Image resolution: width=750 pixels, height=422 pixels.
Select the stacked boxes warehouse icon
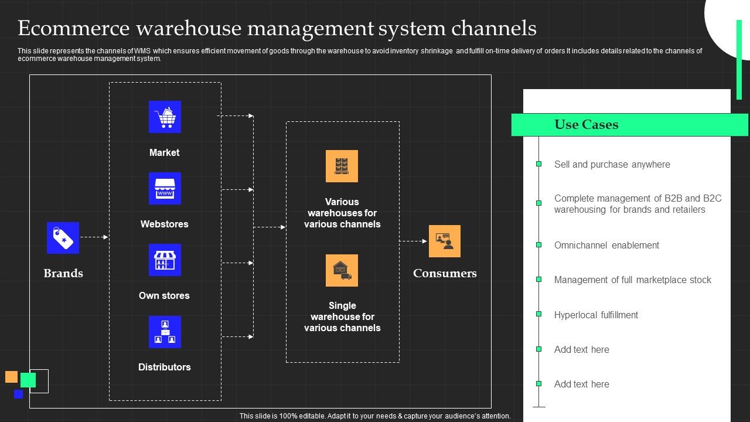[x=342, y=166]
